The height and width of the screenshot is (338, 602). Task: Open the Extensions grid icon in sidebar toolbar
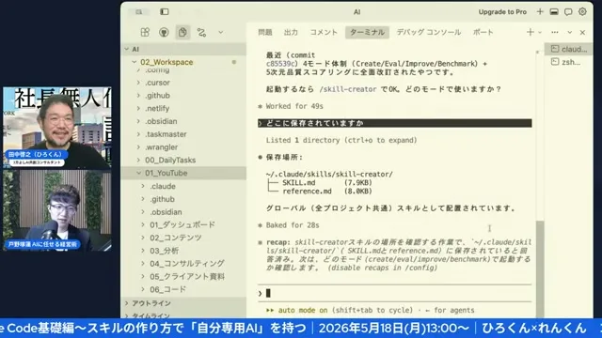click(145, 32)
